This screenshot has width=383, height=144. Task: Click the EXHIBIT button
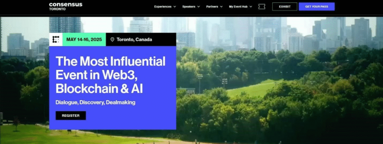285,7
